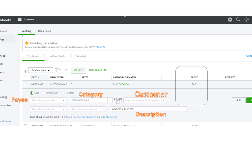Open the hamburger navigation menu
This screenshot has width=252, height=142.
tap(20, 19)
